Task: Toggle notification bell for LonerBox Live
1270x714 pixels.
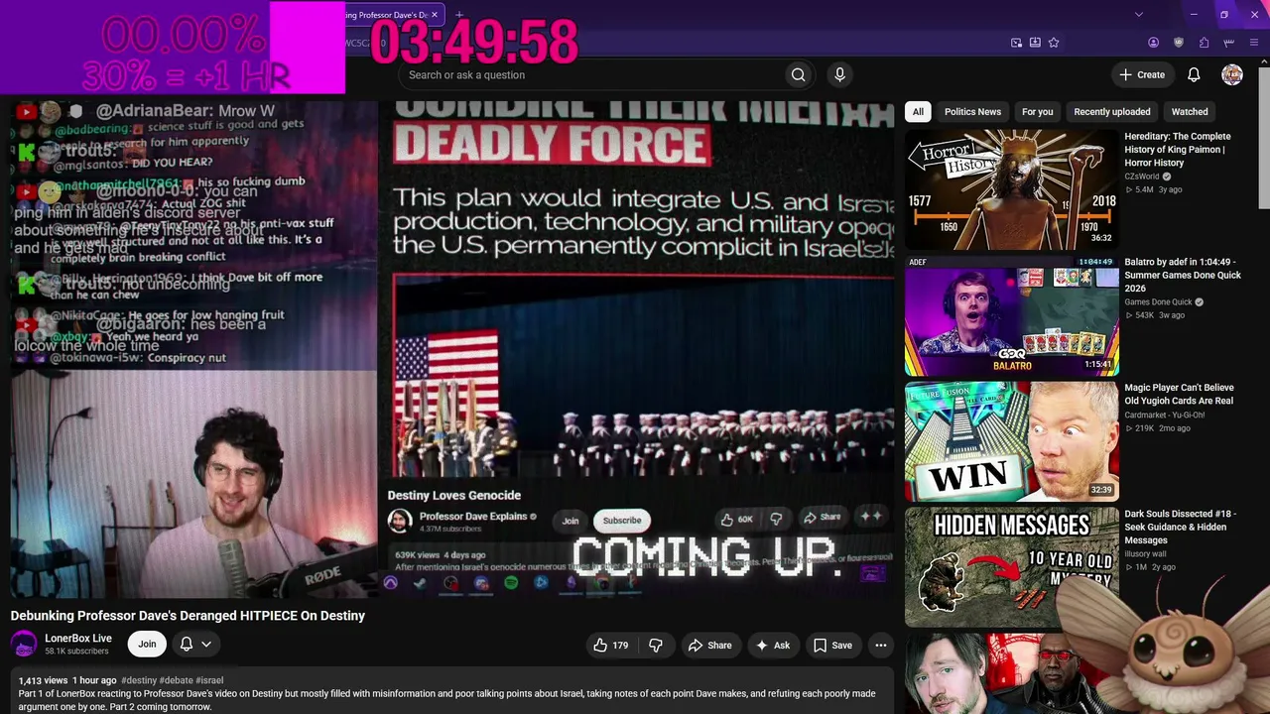Action: click(186, 645)
